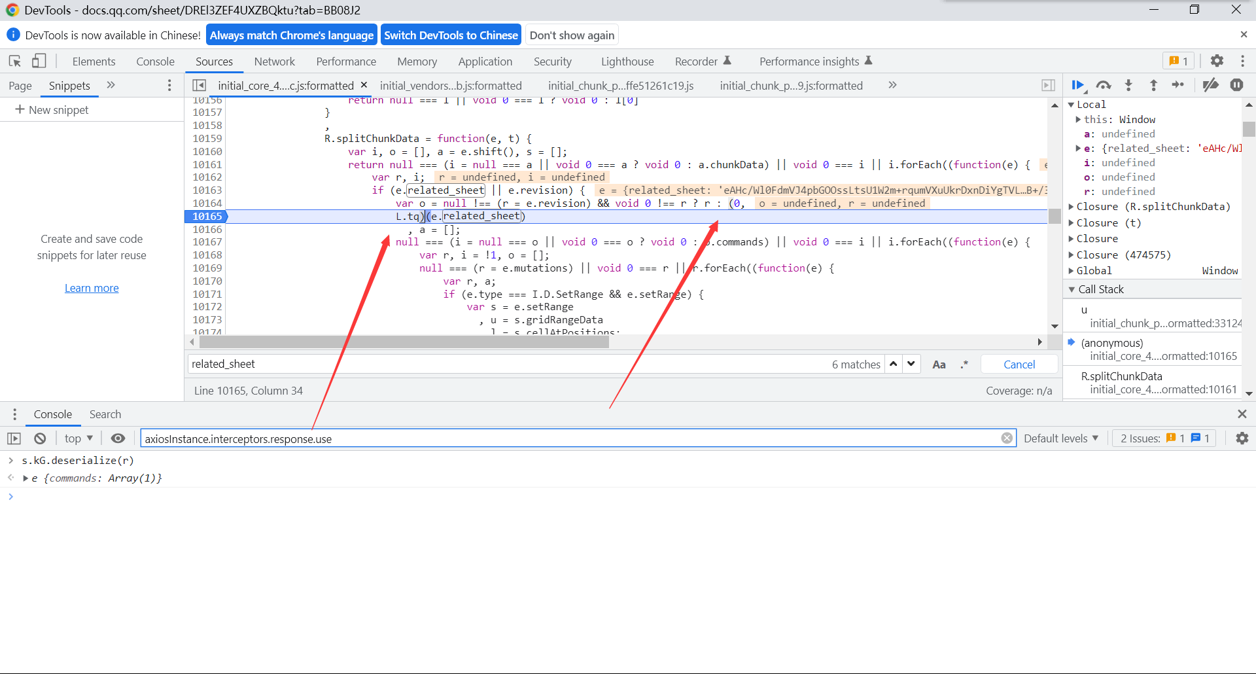Toggle device toolbar icon
Image resolution: width=1256 pixels, height=674 pixels.
point(39,61)
